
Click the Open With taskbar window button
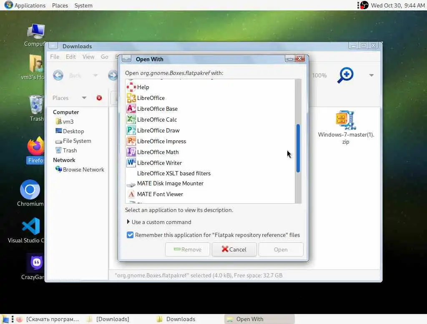pos(259,319)
